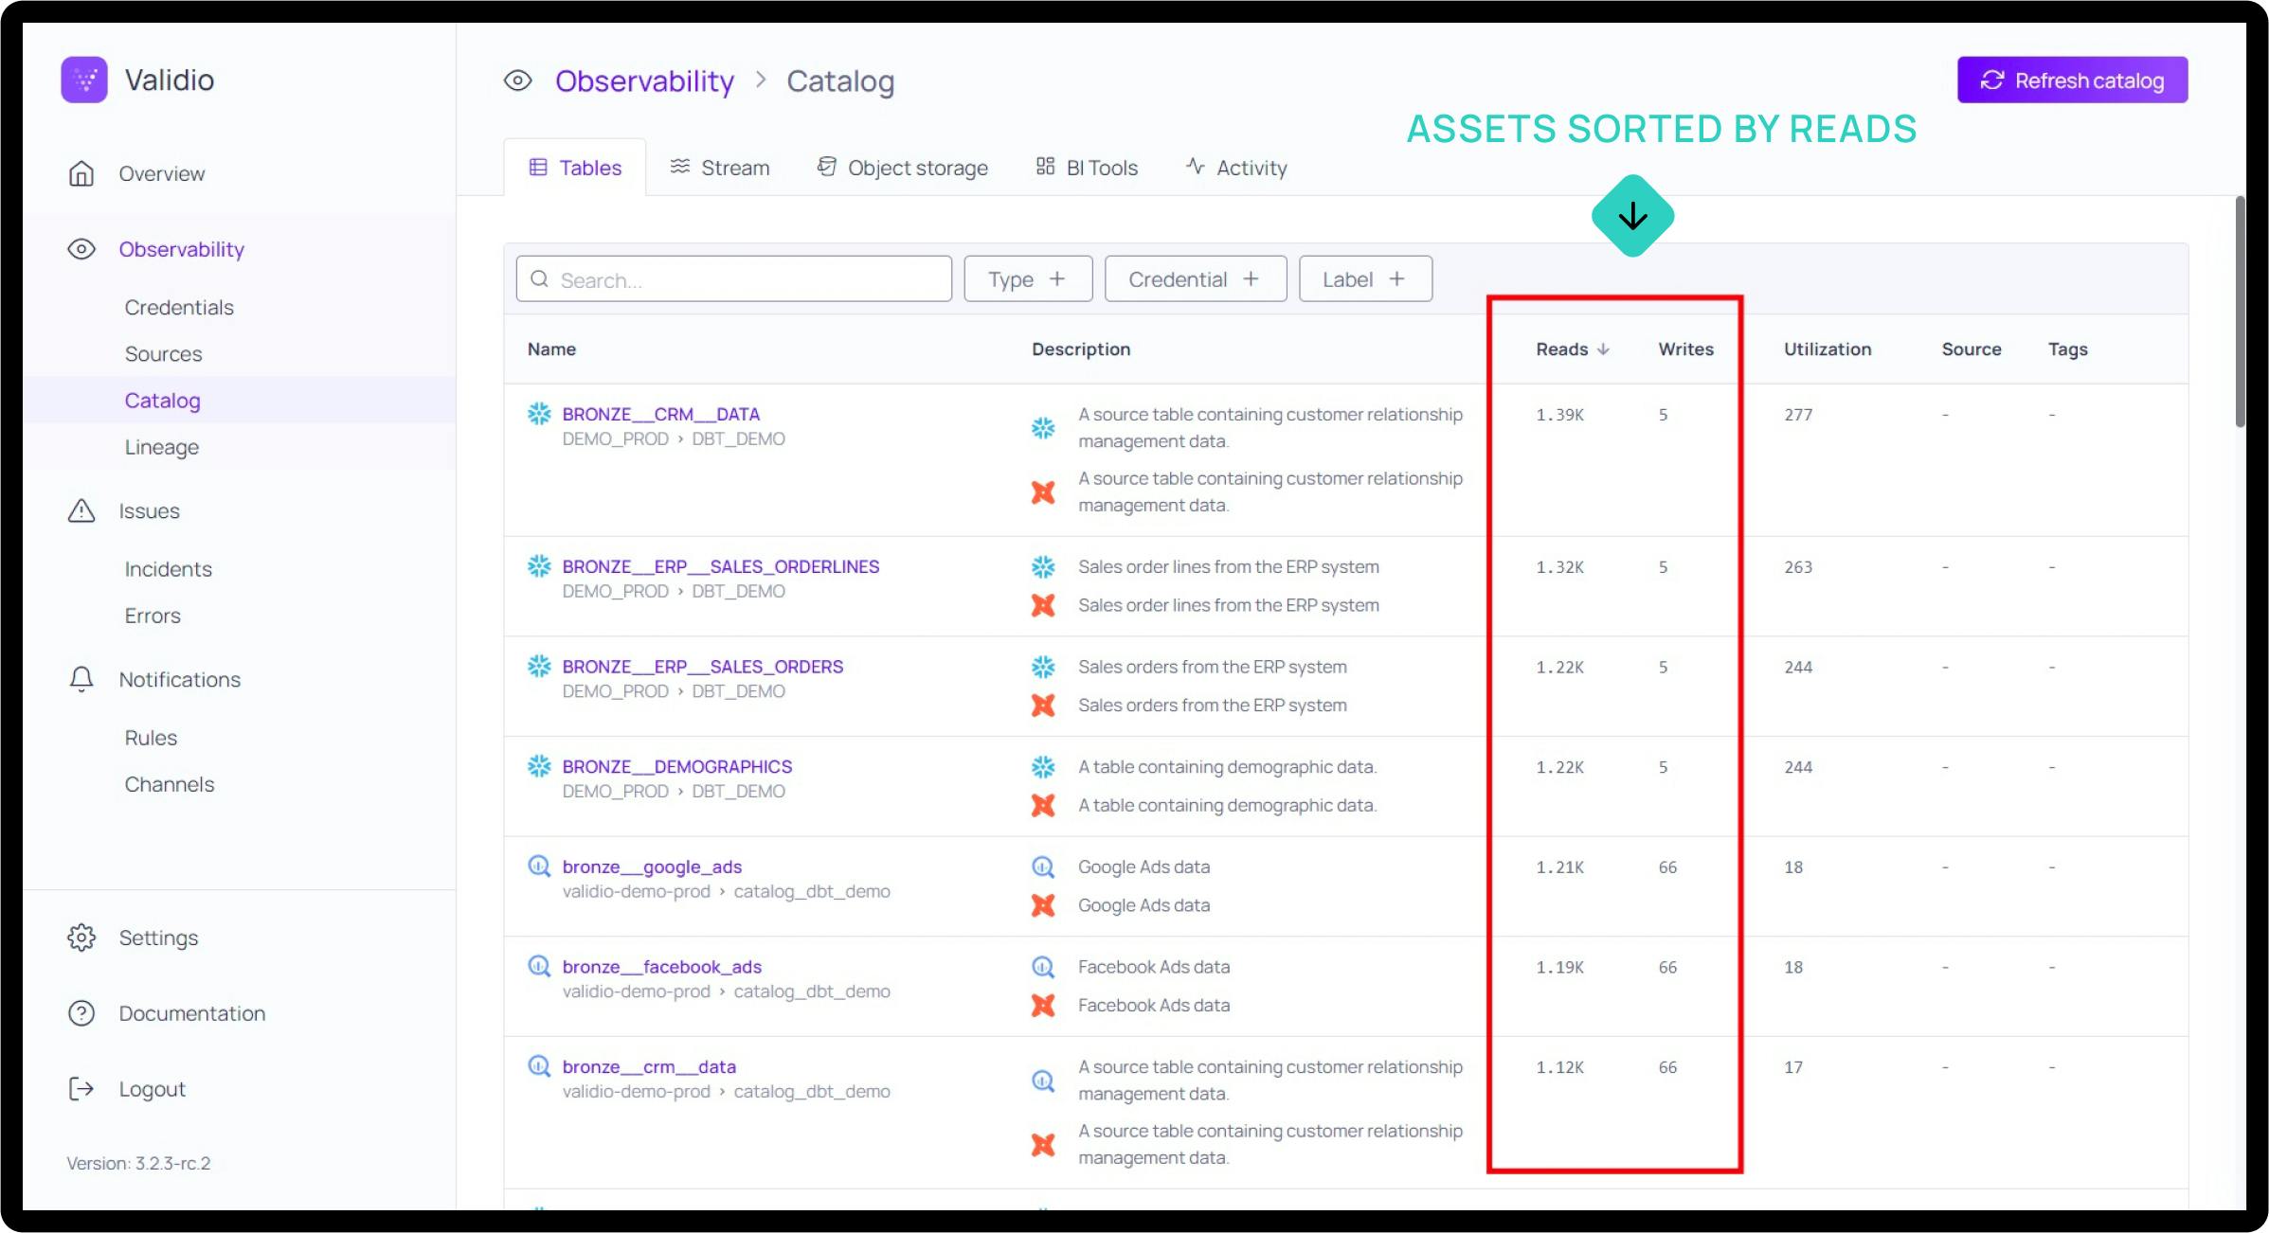Click the Notifications bell icon

coord(81,679)
